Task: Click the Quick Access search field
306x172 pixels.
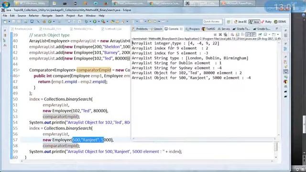Action: point(212,21)
